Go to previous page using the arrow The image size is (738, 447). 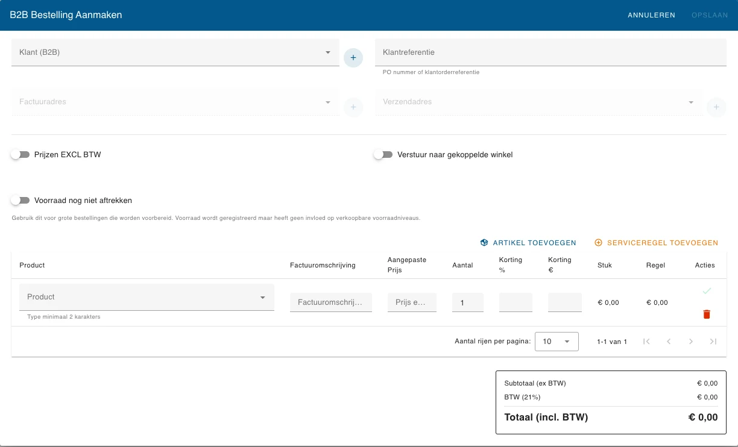[x=669, y=342]
